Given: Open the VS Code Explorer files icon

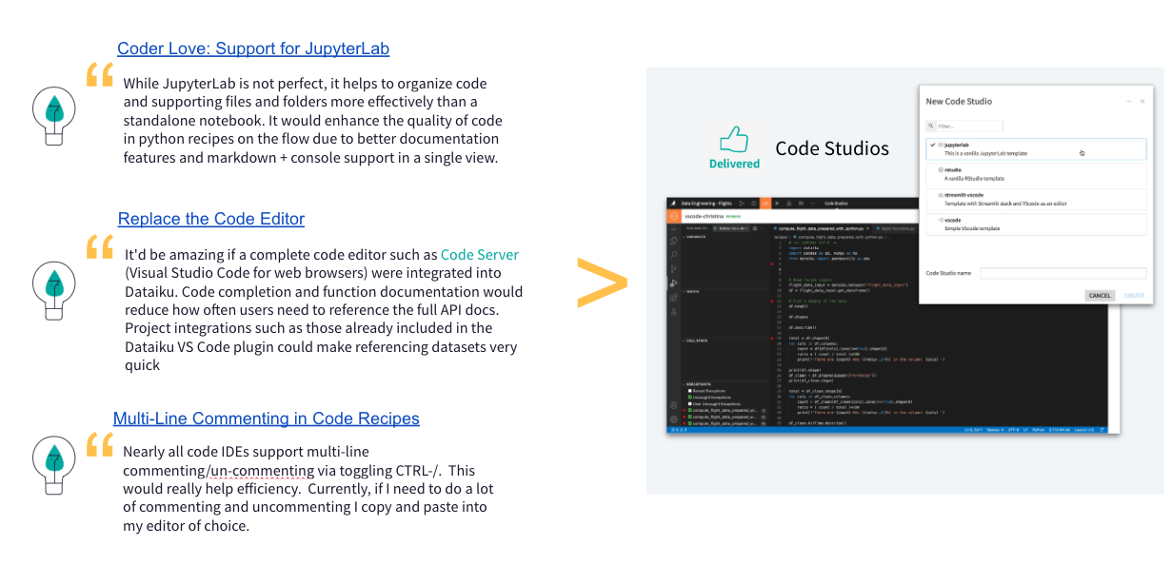Looking at the screenshot, I should click(673, 241).
